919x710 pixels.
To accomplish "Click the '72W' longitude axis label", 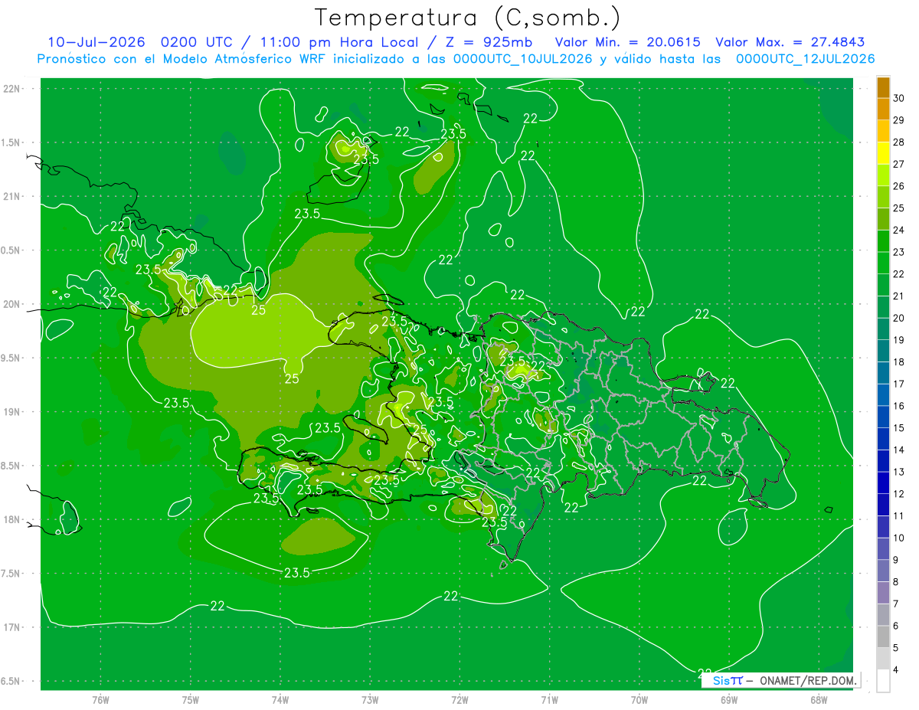I will (x=459, y=700).
